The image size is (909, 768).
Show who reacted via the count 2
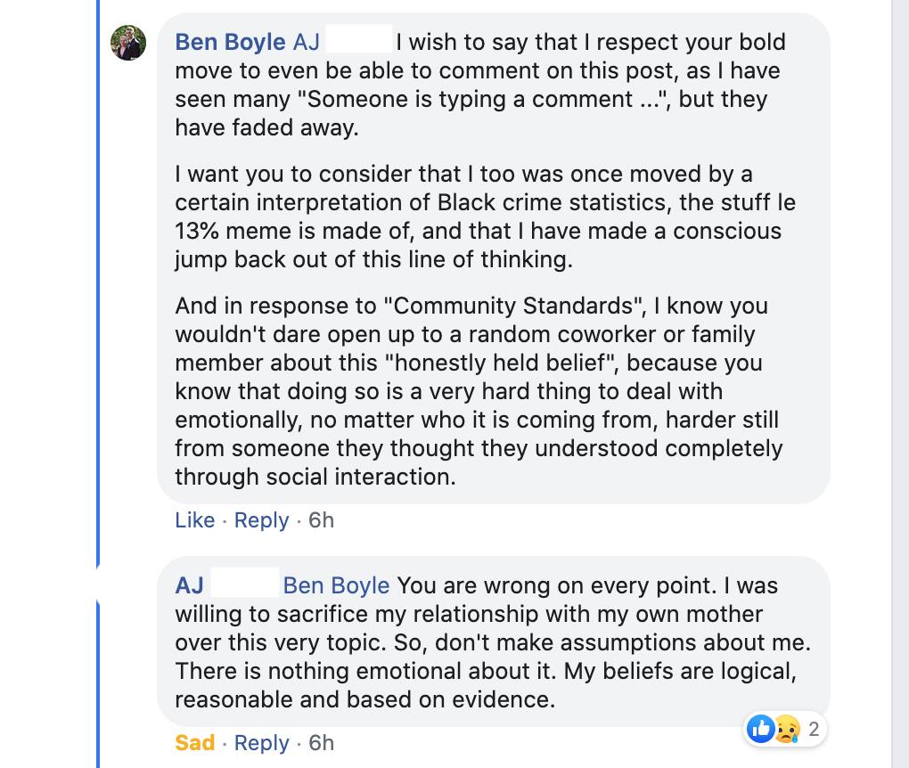(814, 730)
